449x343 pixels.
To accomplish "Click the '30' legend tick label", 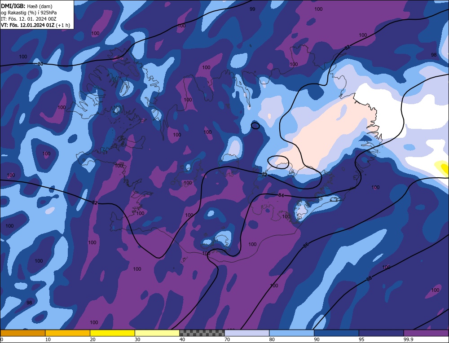I will point(137,339).
